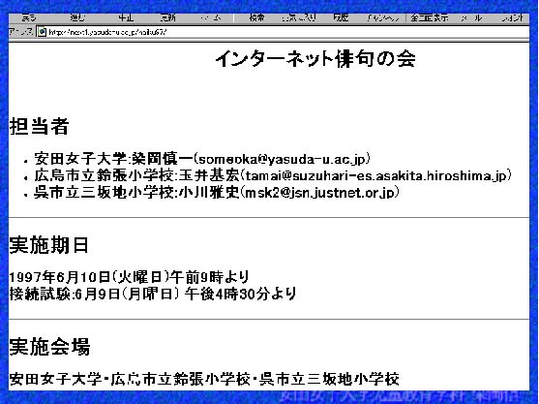This screenshot has width=539, height=404.
Task: Click the 進む (Forward) toolbar button
Action: pyautogui.click(x=77, y=17)
